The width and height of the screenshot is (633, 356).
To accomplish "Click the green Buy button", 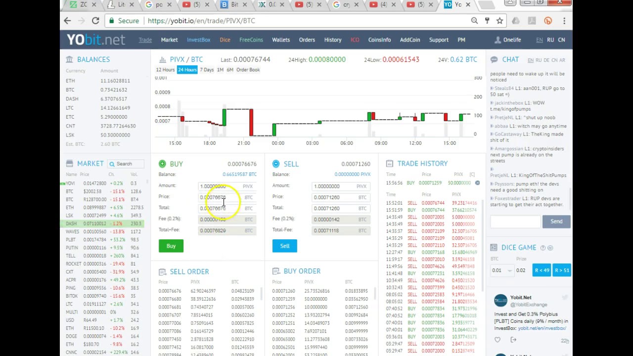I will 171,246.
